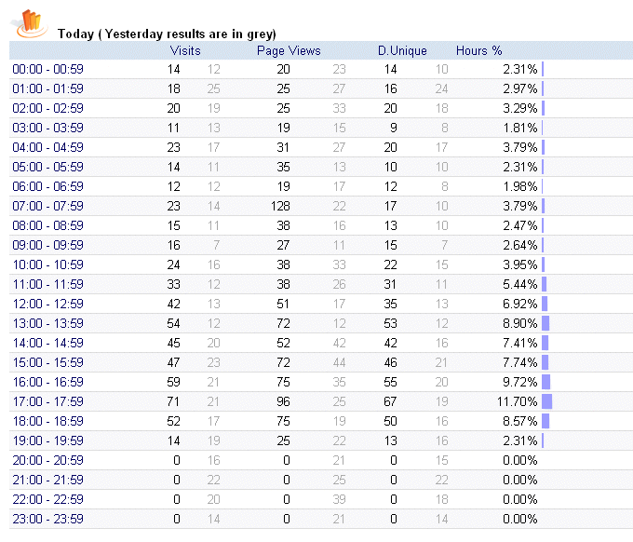Click the 17:00 - 17:59 hour link

47,401
